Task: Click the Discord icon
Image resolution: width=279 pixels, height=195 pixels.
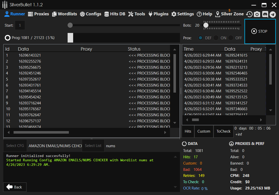Action: [x=265, y=14]
